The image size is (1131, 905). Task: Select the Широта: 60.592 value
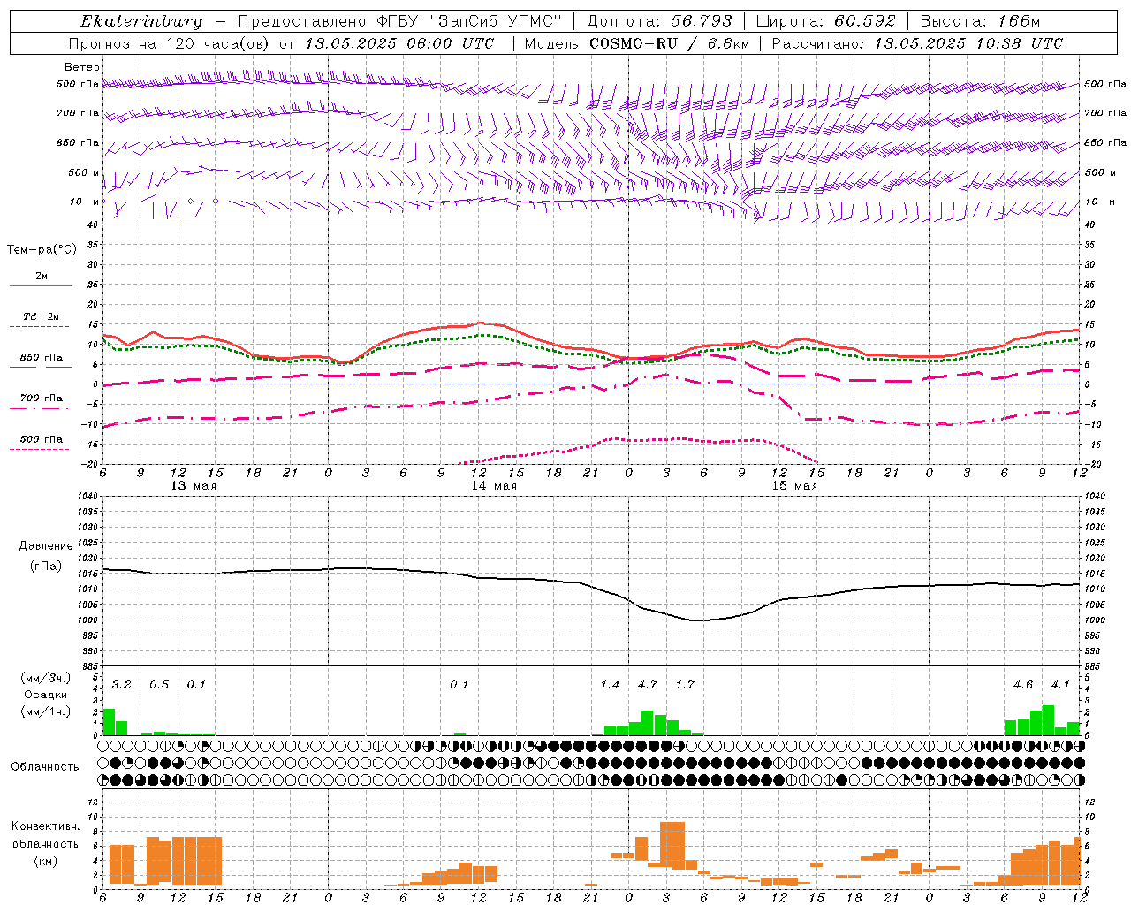pyautogui.click(x=825, y=21)
